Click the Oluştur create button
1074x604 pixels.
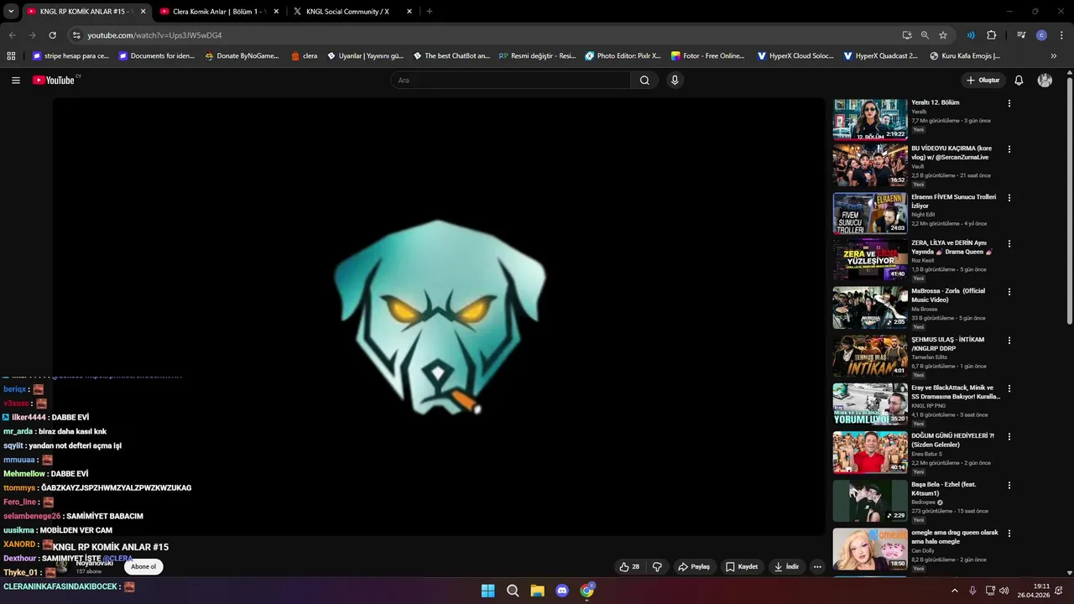pos(983,81)
